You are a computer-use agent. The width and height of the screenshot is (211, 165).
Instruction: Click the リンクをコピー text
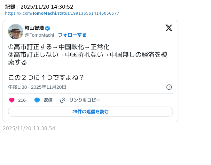tap(85, 100)
